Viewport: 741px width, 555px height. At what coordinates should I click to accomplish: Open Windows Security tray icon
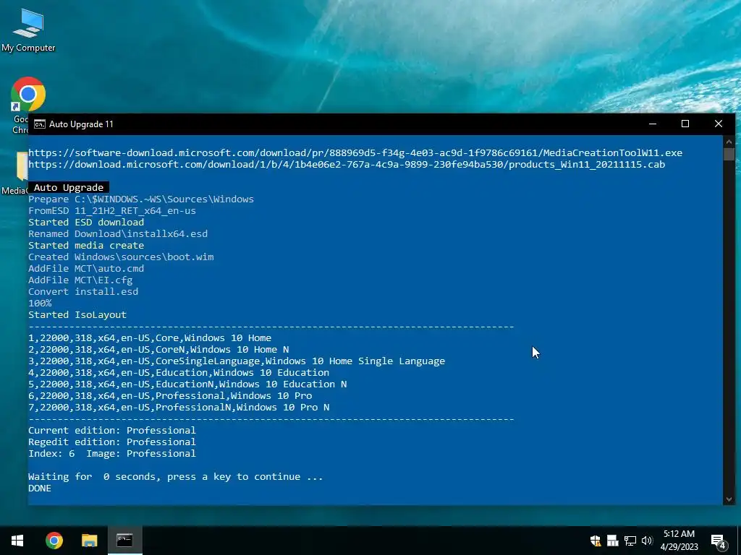596,541
